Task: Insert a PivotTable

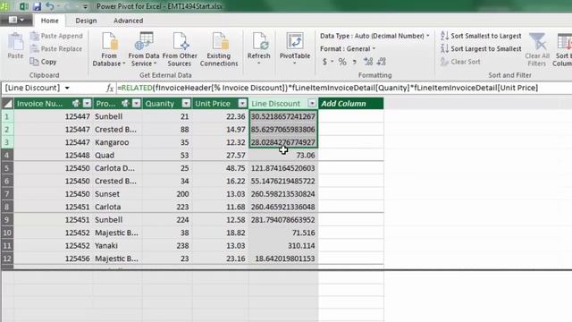Action: tap(295, 48)
